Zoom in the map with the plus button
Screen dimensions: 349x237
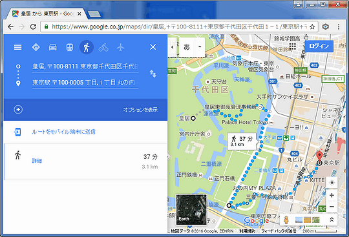pos(332,195)
